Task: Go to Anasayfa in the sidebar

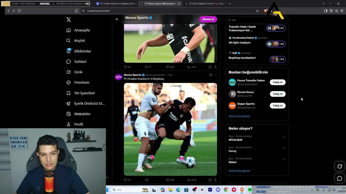Action: point(78,30)
